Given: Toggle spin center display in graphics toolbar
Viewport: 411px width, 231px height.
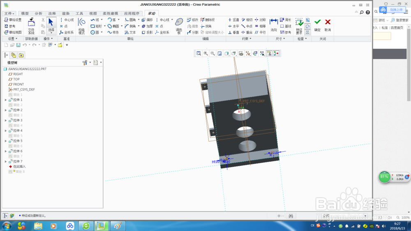Looking at the screenshot, I should click(276, 54).
